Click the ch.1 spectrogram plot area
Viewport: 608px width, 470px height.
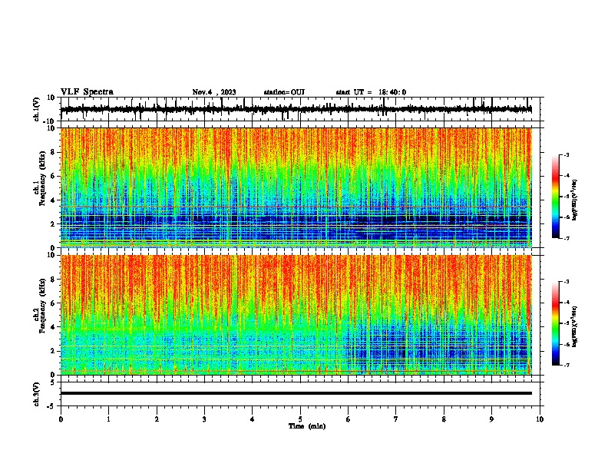296,187
